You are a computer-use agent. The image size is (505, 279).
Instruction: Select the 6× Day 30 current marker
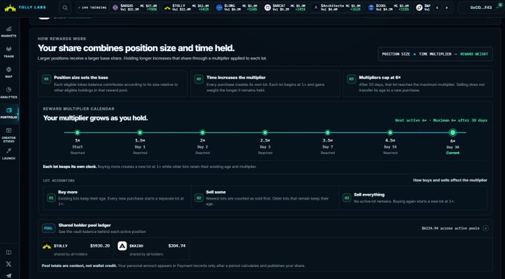point(452,133)
